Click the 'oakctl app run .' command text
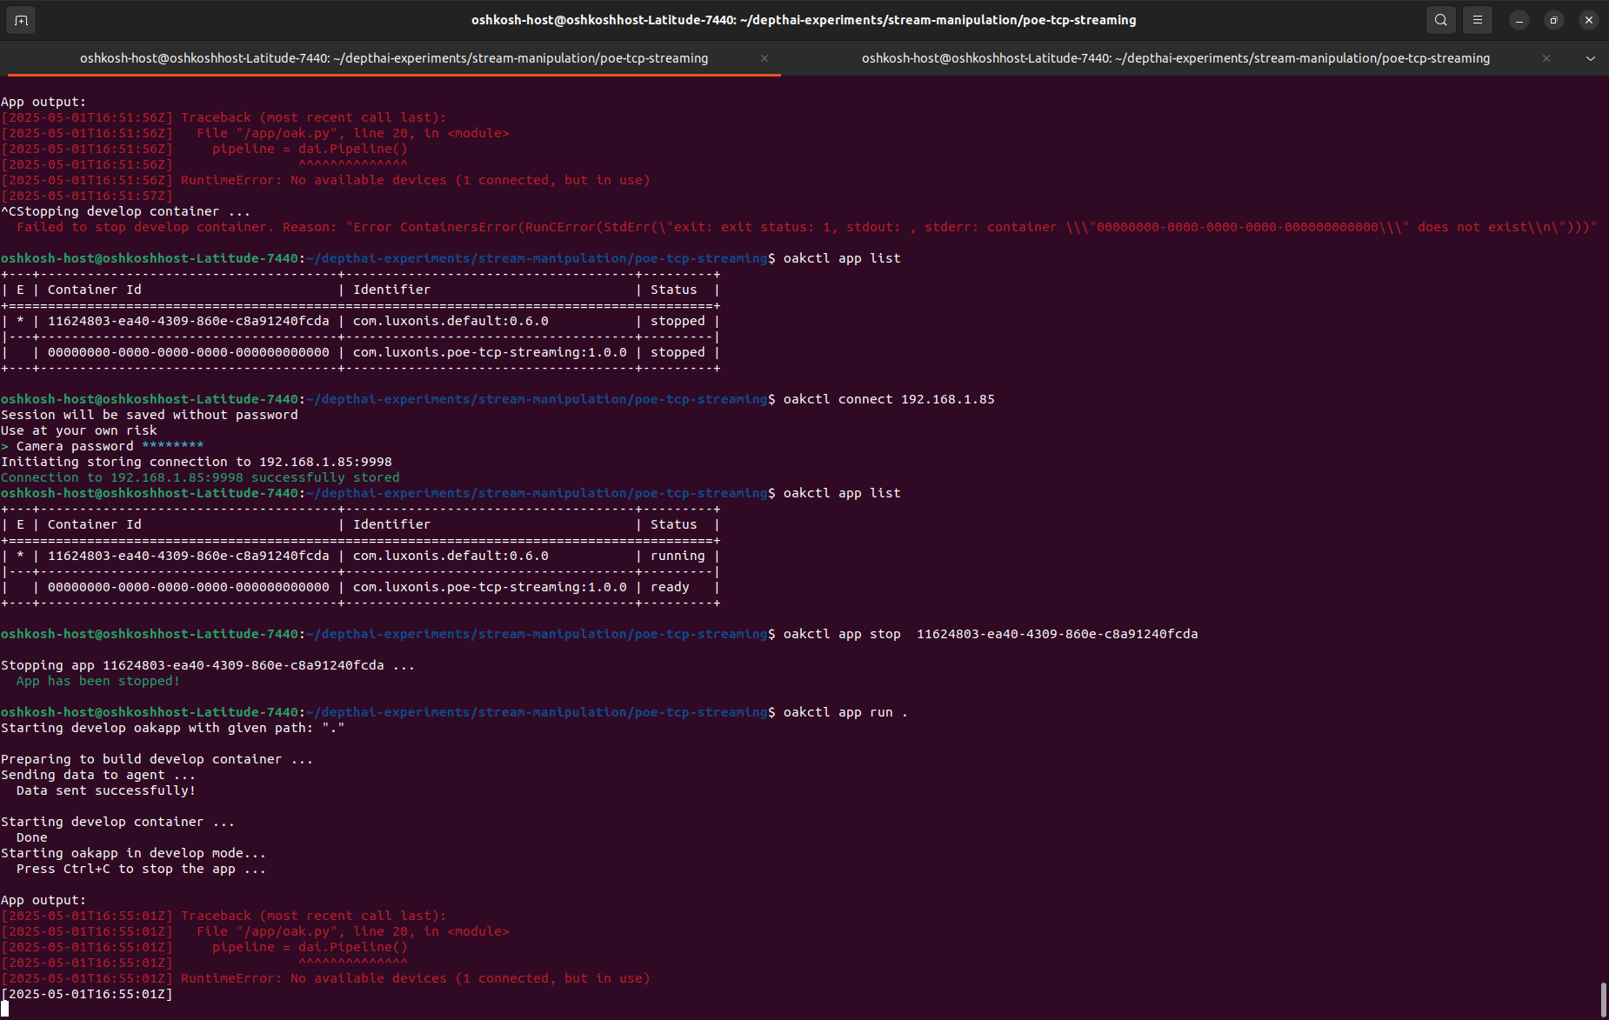 pyautogui.click(x=845, y=712)
